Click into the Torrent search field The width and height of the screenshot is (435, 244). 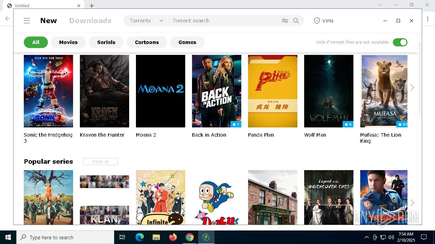pos(224,21)
